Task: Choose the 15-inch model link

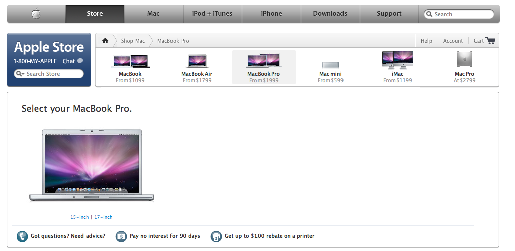Action: coord(79,217)
